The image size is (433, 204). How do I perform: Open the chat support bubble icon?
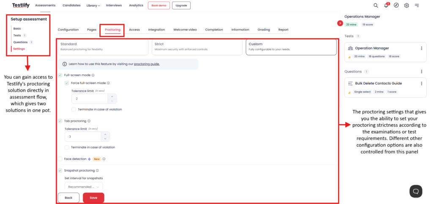pos(416,191)
